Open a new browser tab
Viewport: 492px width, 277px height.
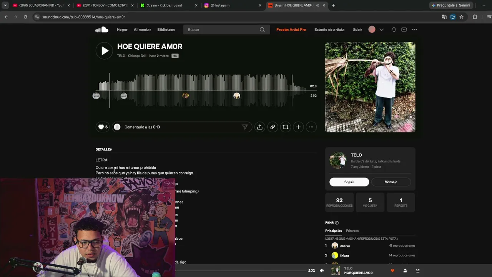333,5
